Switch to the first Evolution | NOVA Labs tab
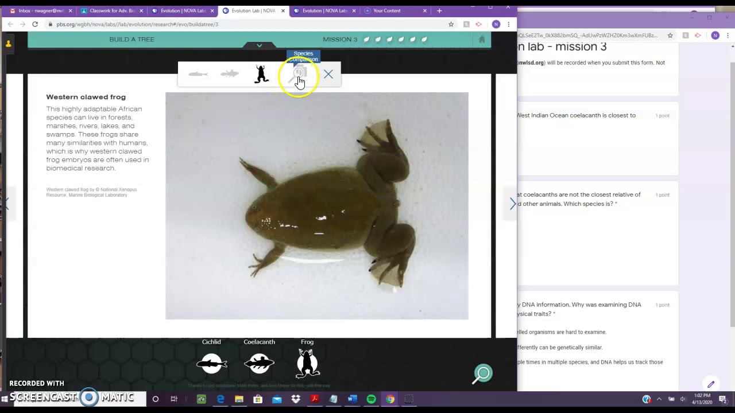Viewport: 735px width, 413px height. [182, 10]
